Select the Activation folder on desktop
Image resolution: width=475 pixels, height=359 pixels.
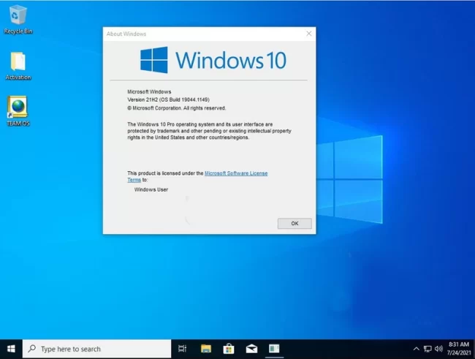pyautogui.click(x=18, y=63)
